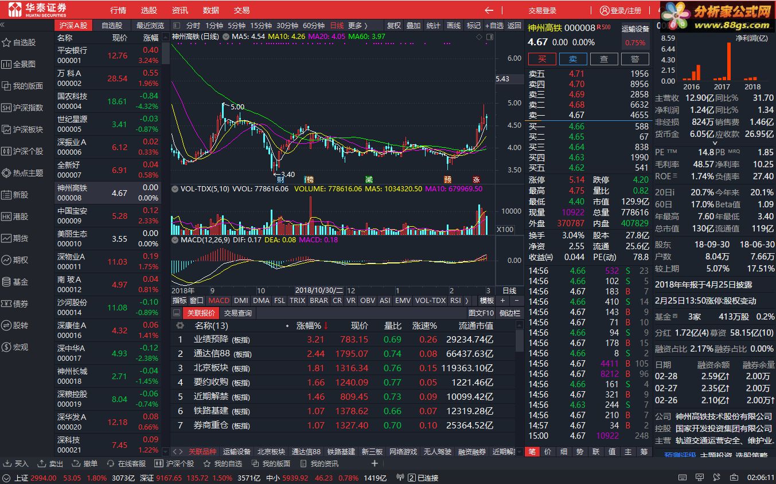
Task: Open the 债券 bonds section
Action: 15,304
